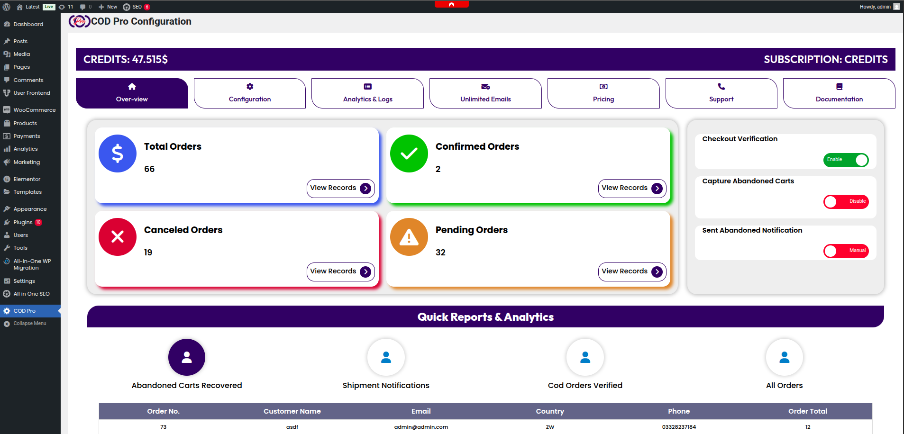Select the Abandoned Carts Recovered user icon

187,357
